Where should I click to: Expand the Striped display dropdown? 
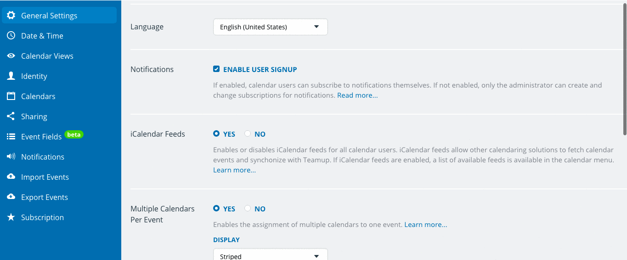pos(271,254)
